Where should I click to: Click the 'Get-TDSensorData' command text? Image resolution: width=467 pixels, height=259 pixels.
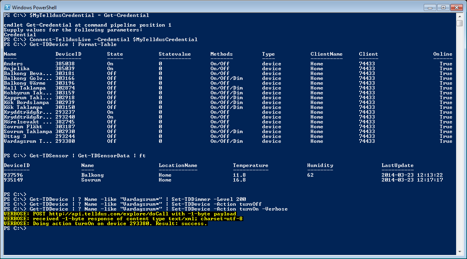point(104,156)
